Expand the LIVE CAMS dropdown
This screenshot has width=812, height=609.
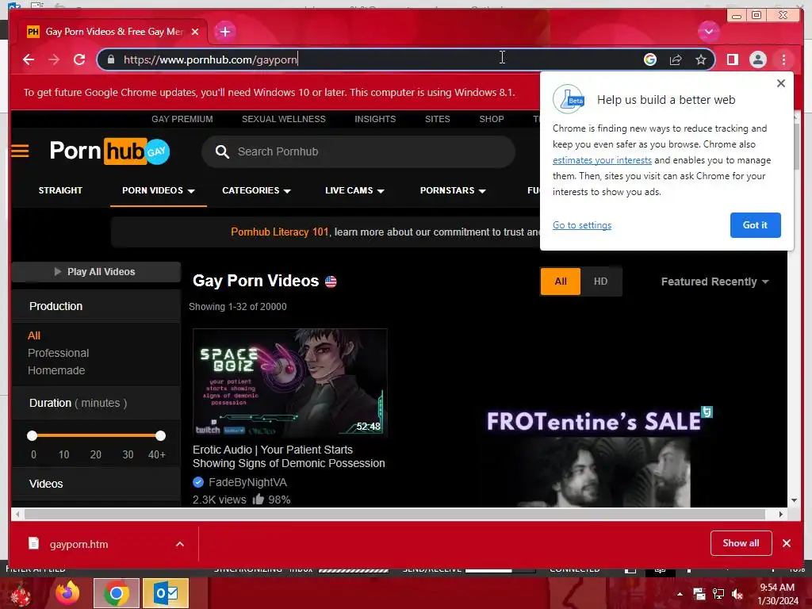354,190
